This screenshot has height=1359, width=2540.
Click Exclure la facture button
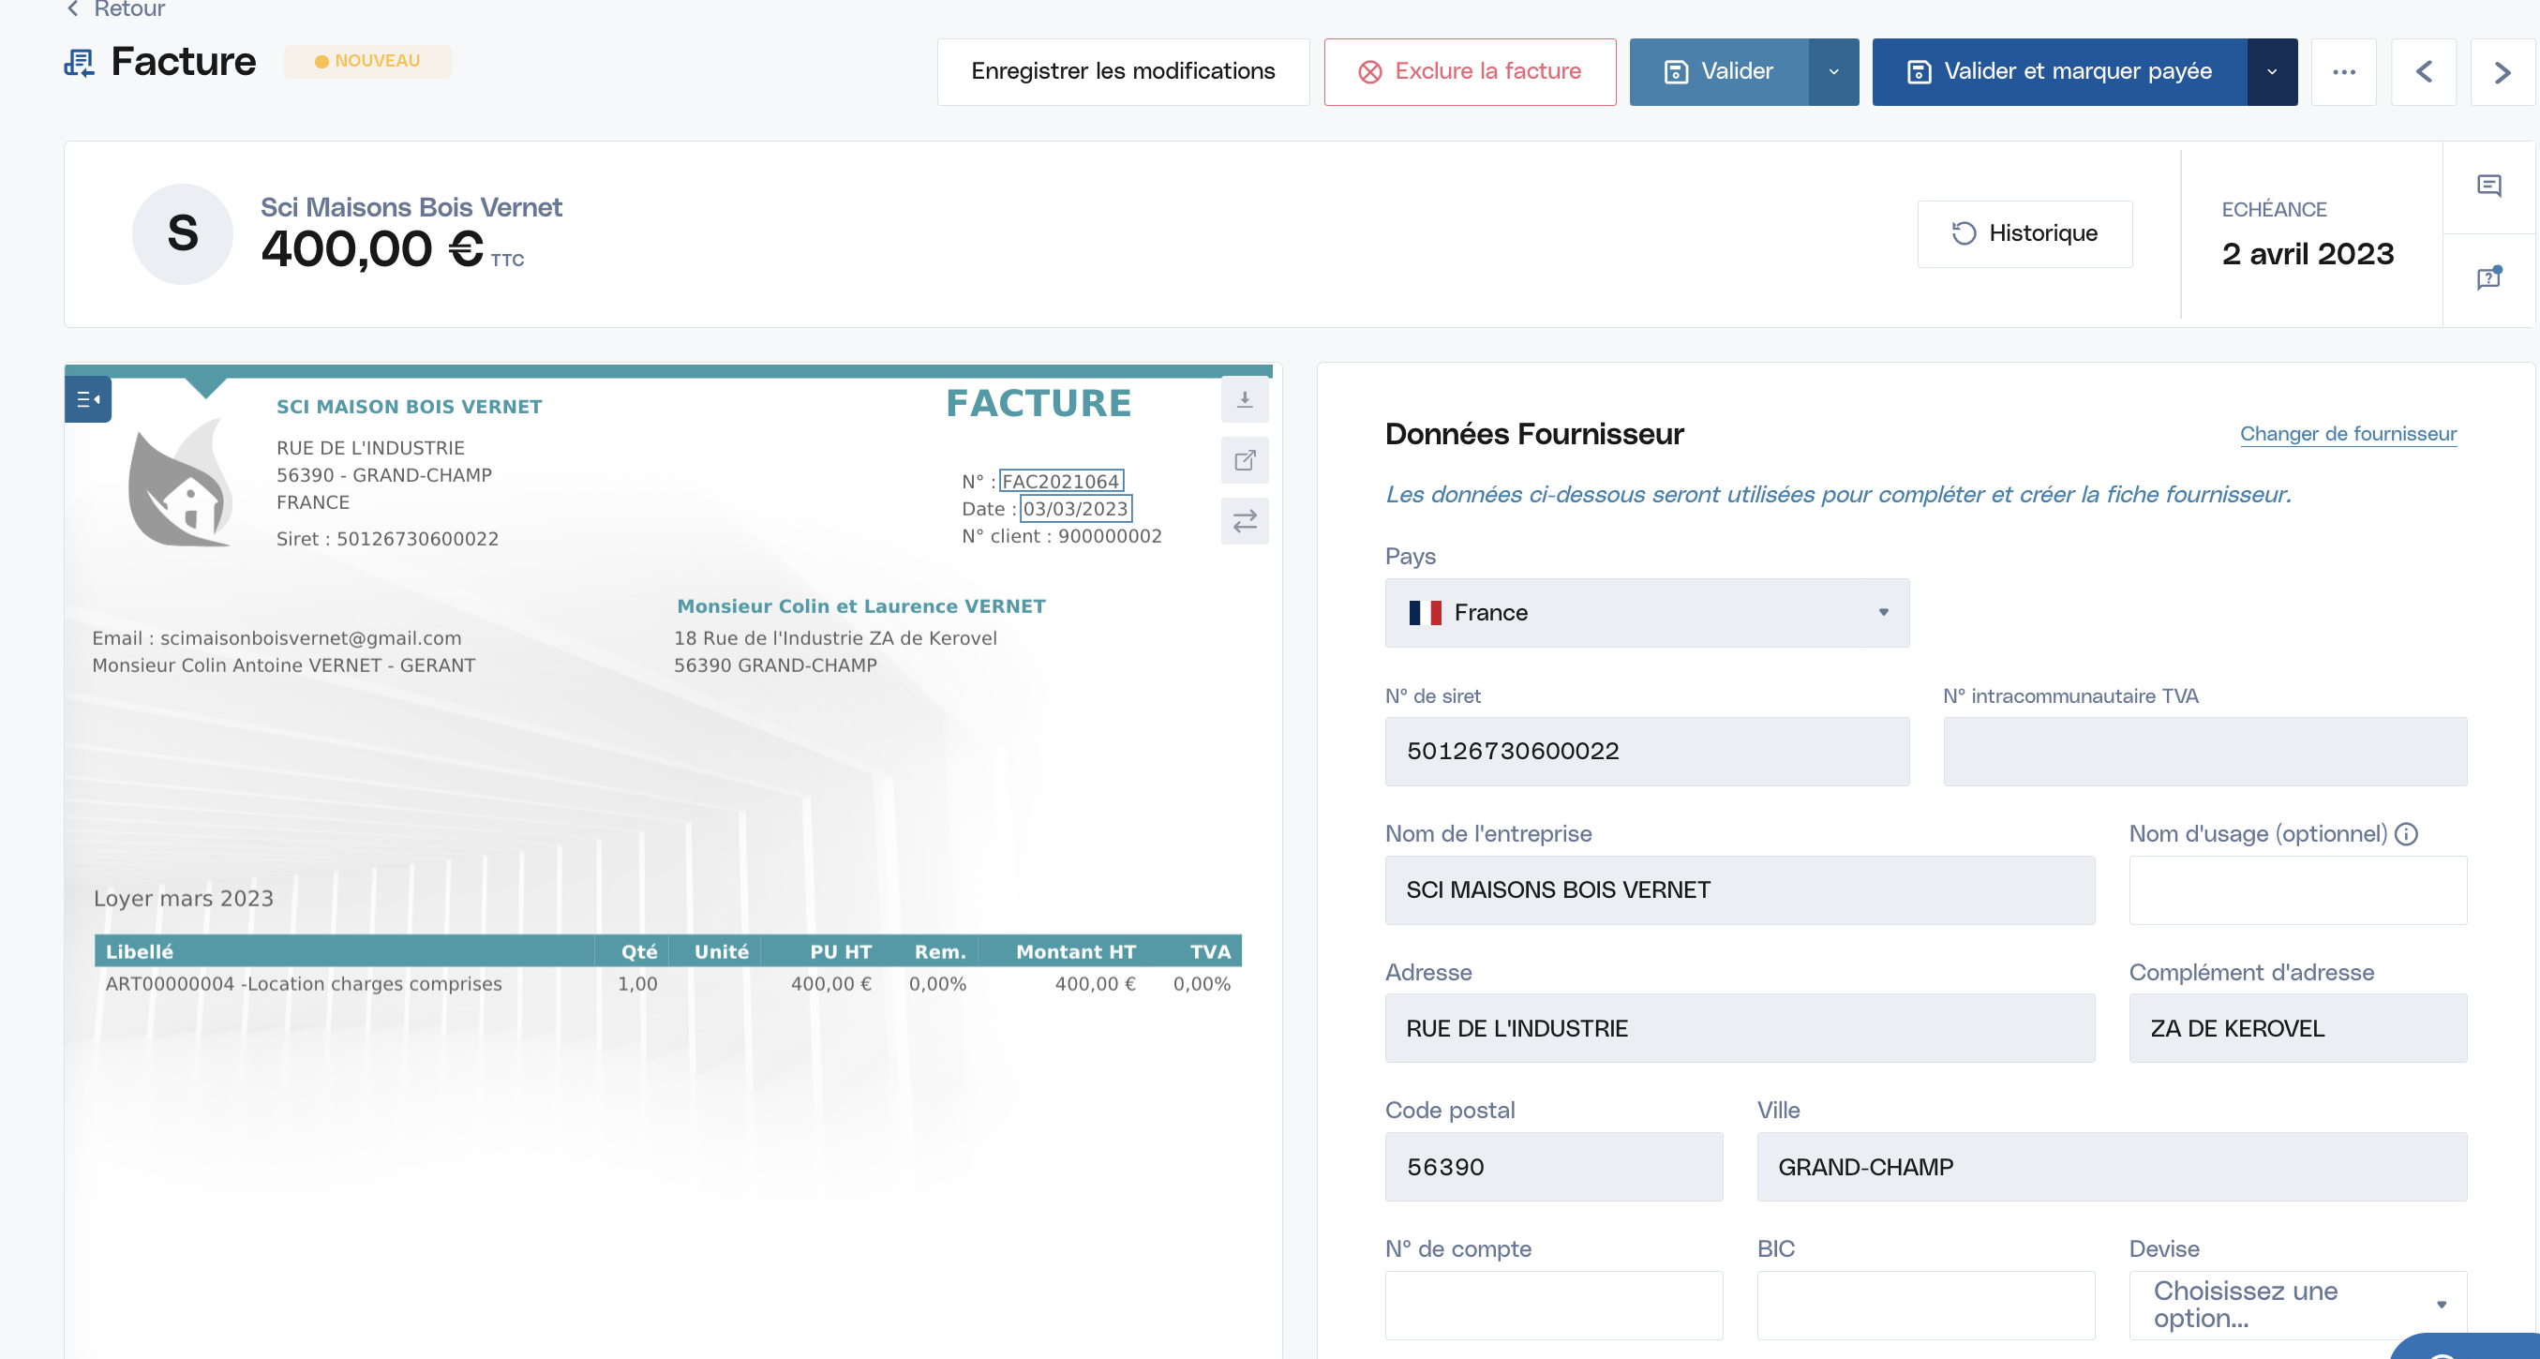point(1470,72)
